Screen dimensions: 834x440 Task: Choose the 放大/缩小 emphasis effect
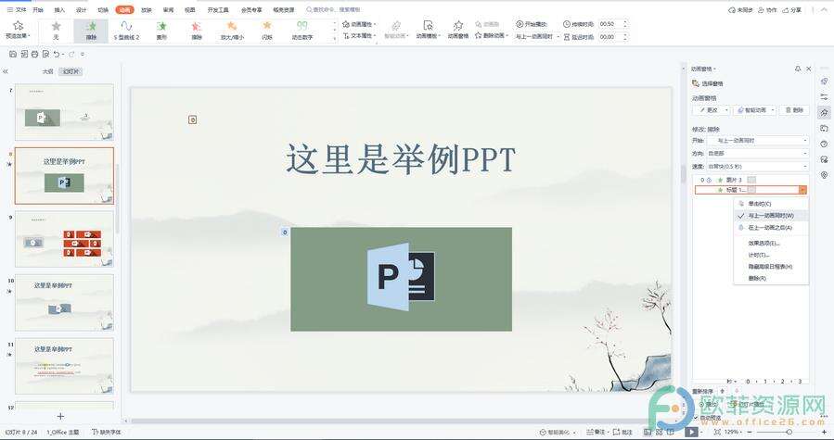pyautogui.click(x=232, y=31)
